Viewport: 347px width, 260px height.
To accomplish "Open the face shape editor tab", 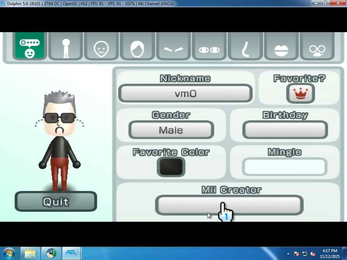I will pyautogui.click(x=101, y=46).
